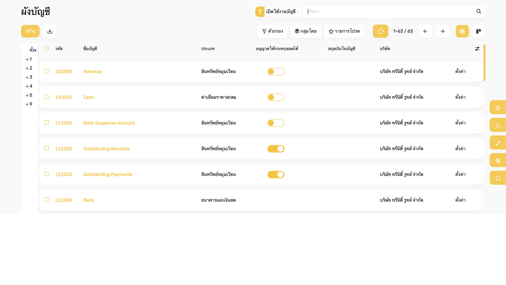Click the star icon on right sidebar

point(498,108)
